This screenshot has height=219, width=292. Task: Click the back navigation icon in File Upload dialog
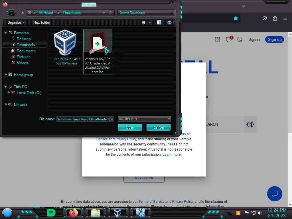pos(11,13)
